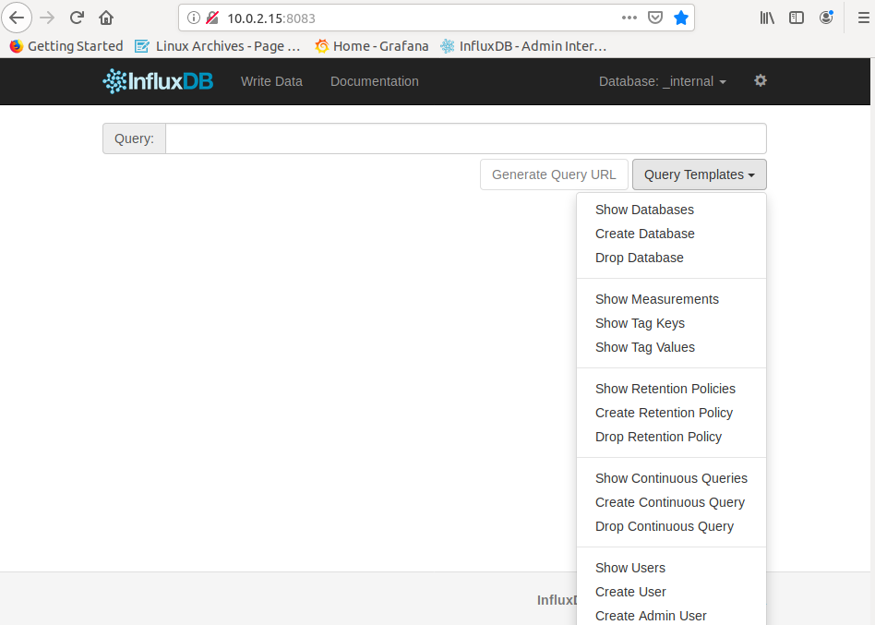This screenshot has height=625, width=875.
Task: Open settings gear in InfluxDB navbar
Action: click(760, 81)
